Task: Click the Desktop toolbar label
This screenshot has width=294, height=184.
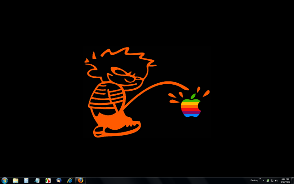Action: (x=254, y=181)
